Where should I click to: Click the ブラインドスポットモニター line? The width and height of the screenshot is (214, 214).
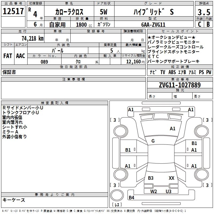(173, 52)
